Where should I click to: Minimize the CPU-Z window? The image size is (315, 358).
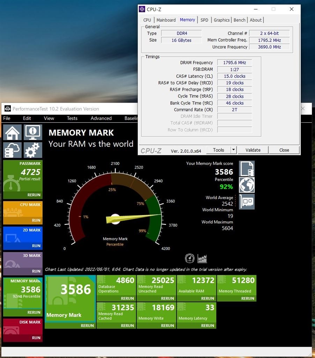(256, 9)
